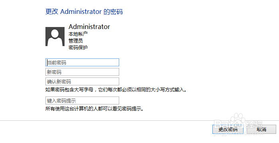This screenshot has height=143, width=279.
Task: Click the note saying everyone sees the hint
Action: click(94, 108)
